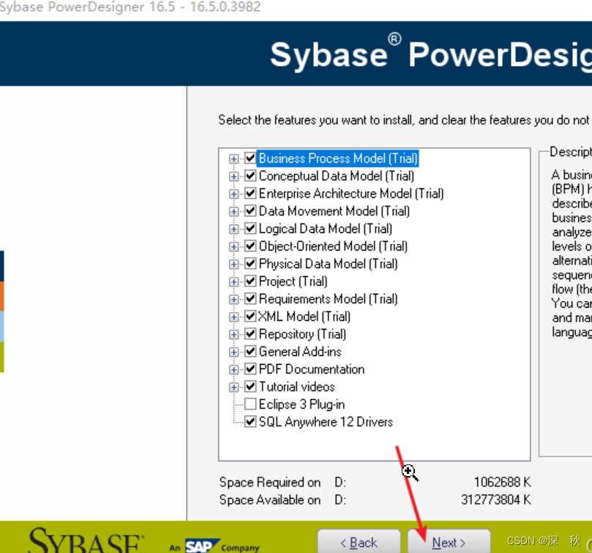The image size is (592, 553).
Task: Toggle Data Movement Model (Trial) checkbox
Action: coord(250,211)
